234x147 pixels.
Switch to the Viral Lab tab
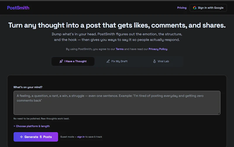pos(161,61)
